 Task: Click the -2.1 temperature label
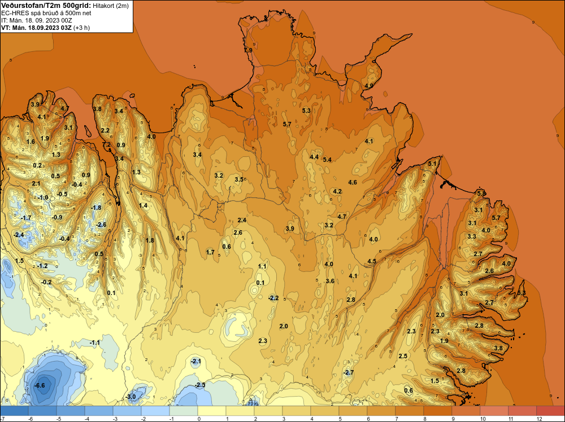pos(195,361)
